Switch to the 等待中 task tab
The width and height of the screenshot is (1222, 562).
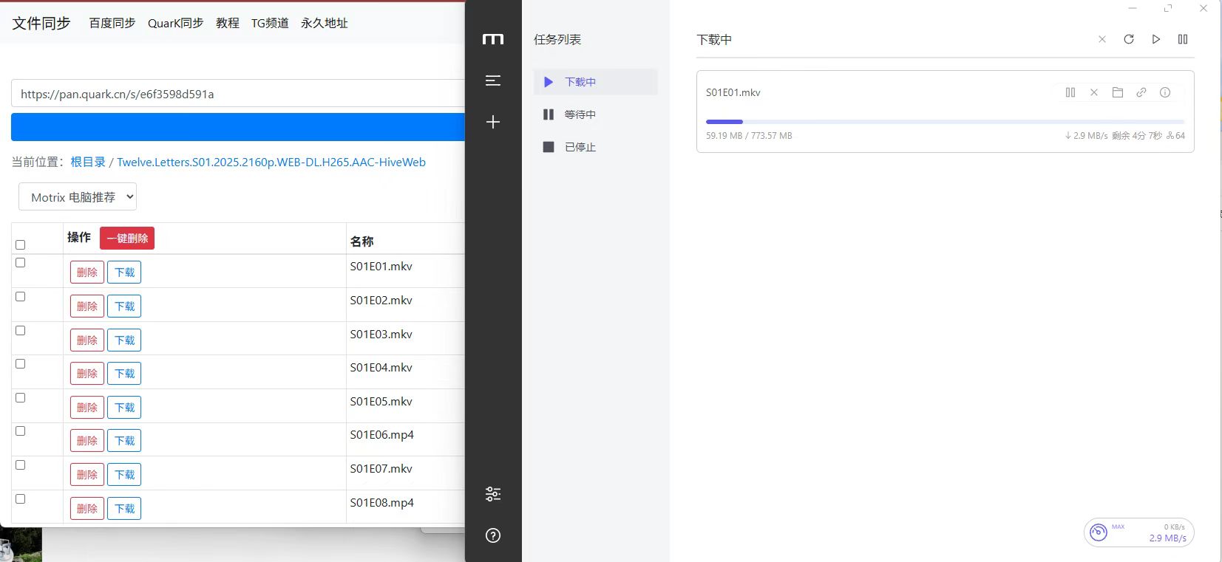(580, 114)
